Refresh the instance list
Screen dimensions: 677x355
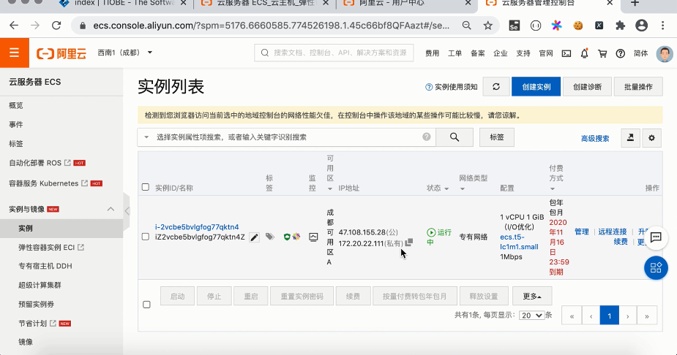496,87
